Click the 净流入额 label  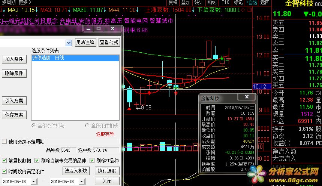tap(285, 151)
